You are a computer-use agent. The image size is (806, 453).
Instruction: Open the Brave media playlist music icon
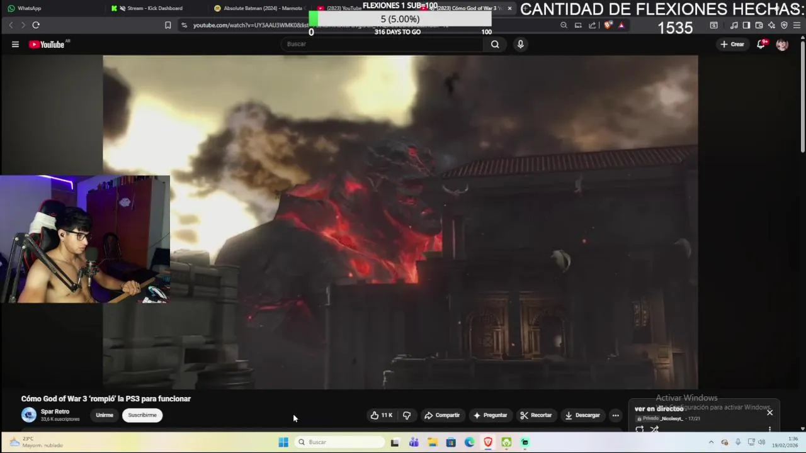(x=734, y=25)
